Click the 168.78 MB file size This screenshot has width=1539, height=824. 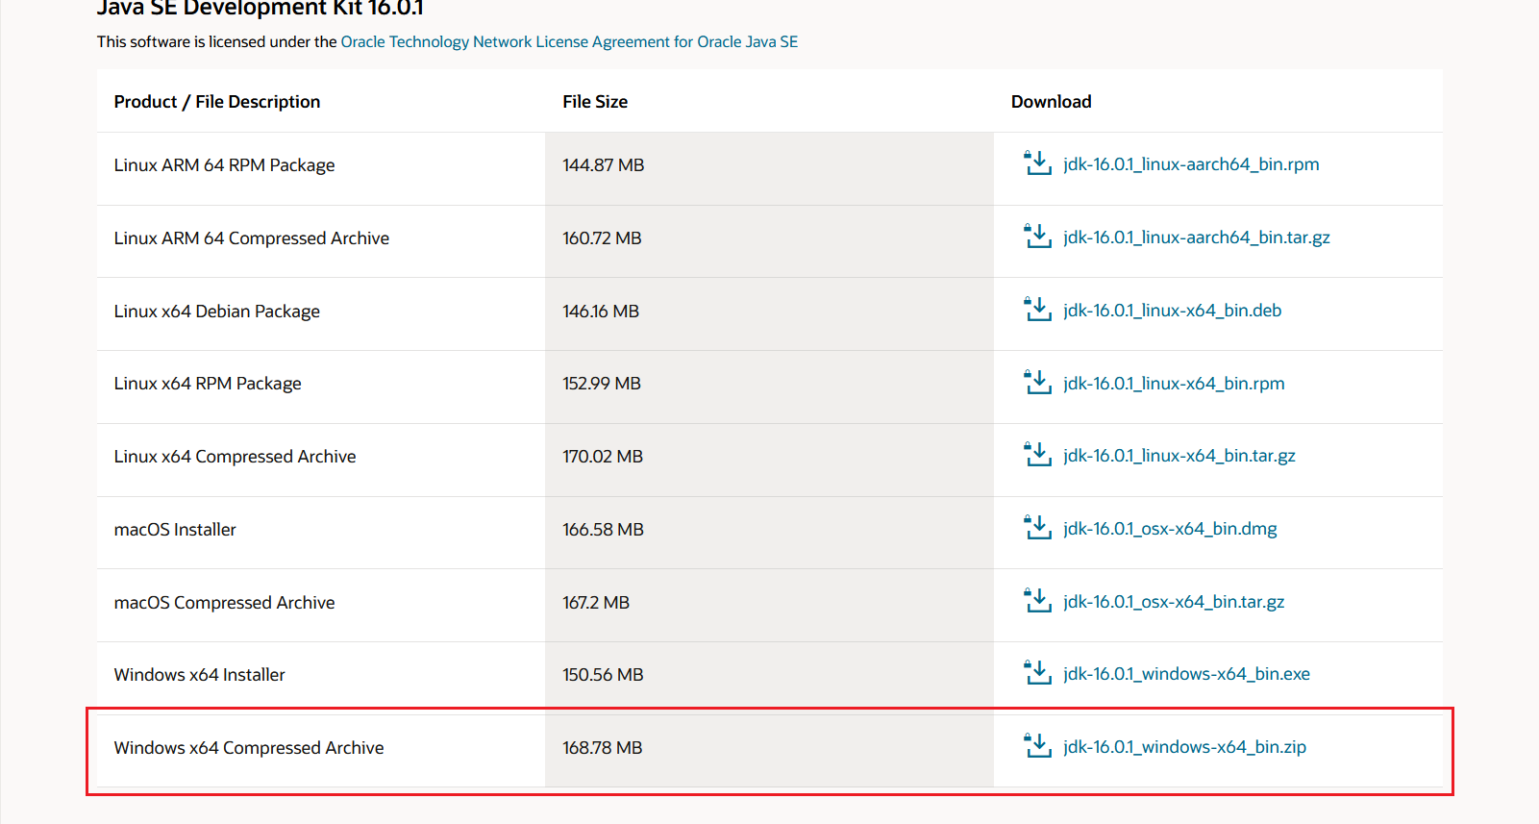[x=603, y=748]
